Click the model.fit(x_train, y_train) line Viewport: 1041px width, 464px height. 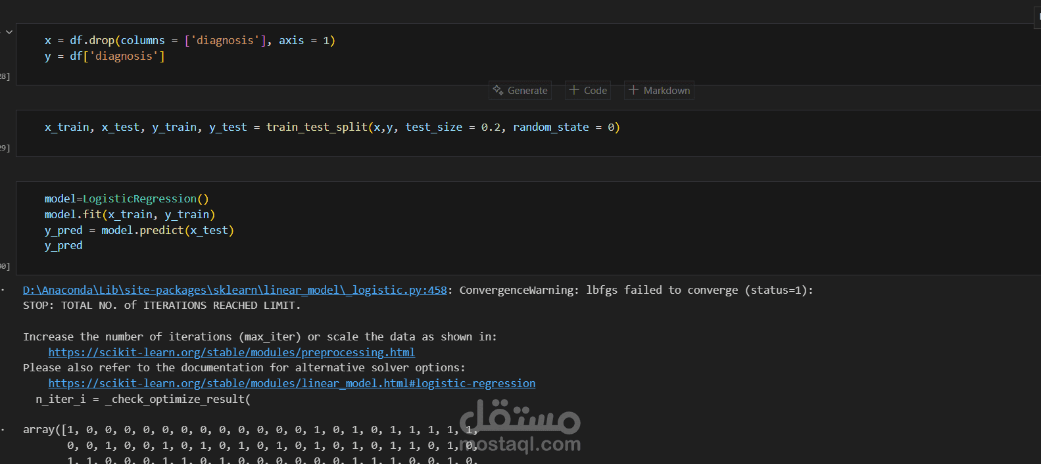[x=130, y=214]
